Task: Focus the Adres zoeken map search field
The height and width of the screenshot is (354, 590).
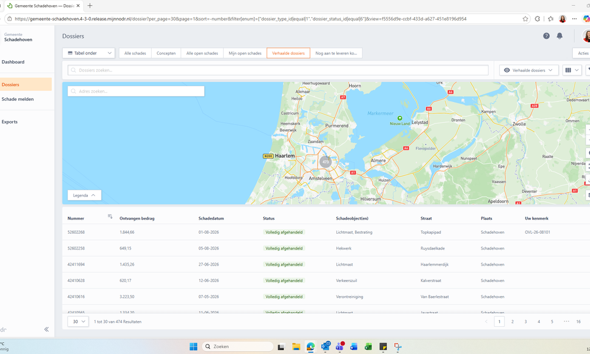Action: (x=136, y=91)
